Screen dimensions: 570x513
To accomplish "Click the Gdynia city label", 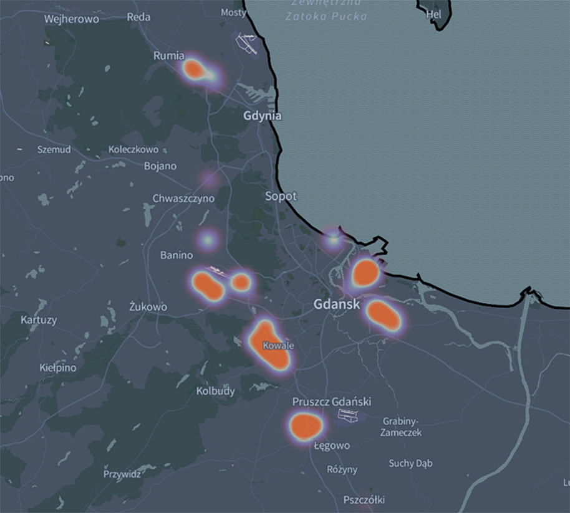I will (x=262, y=116).
